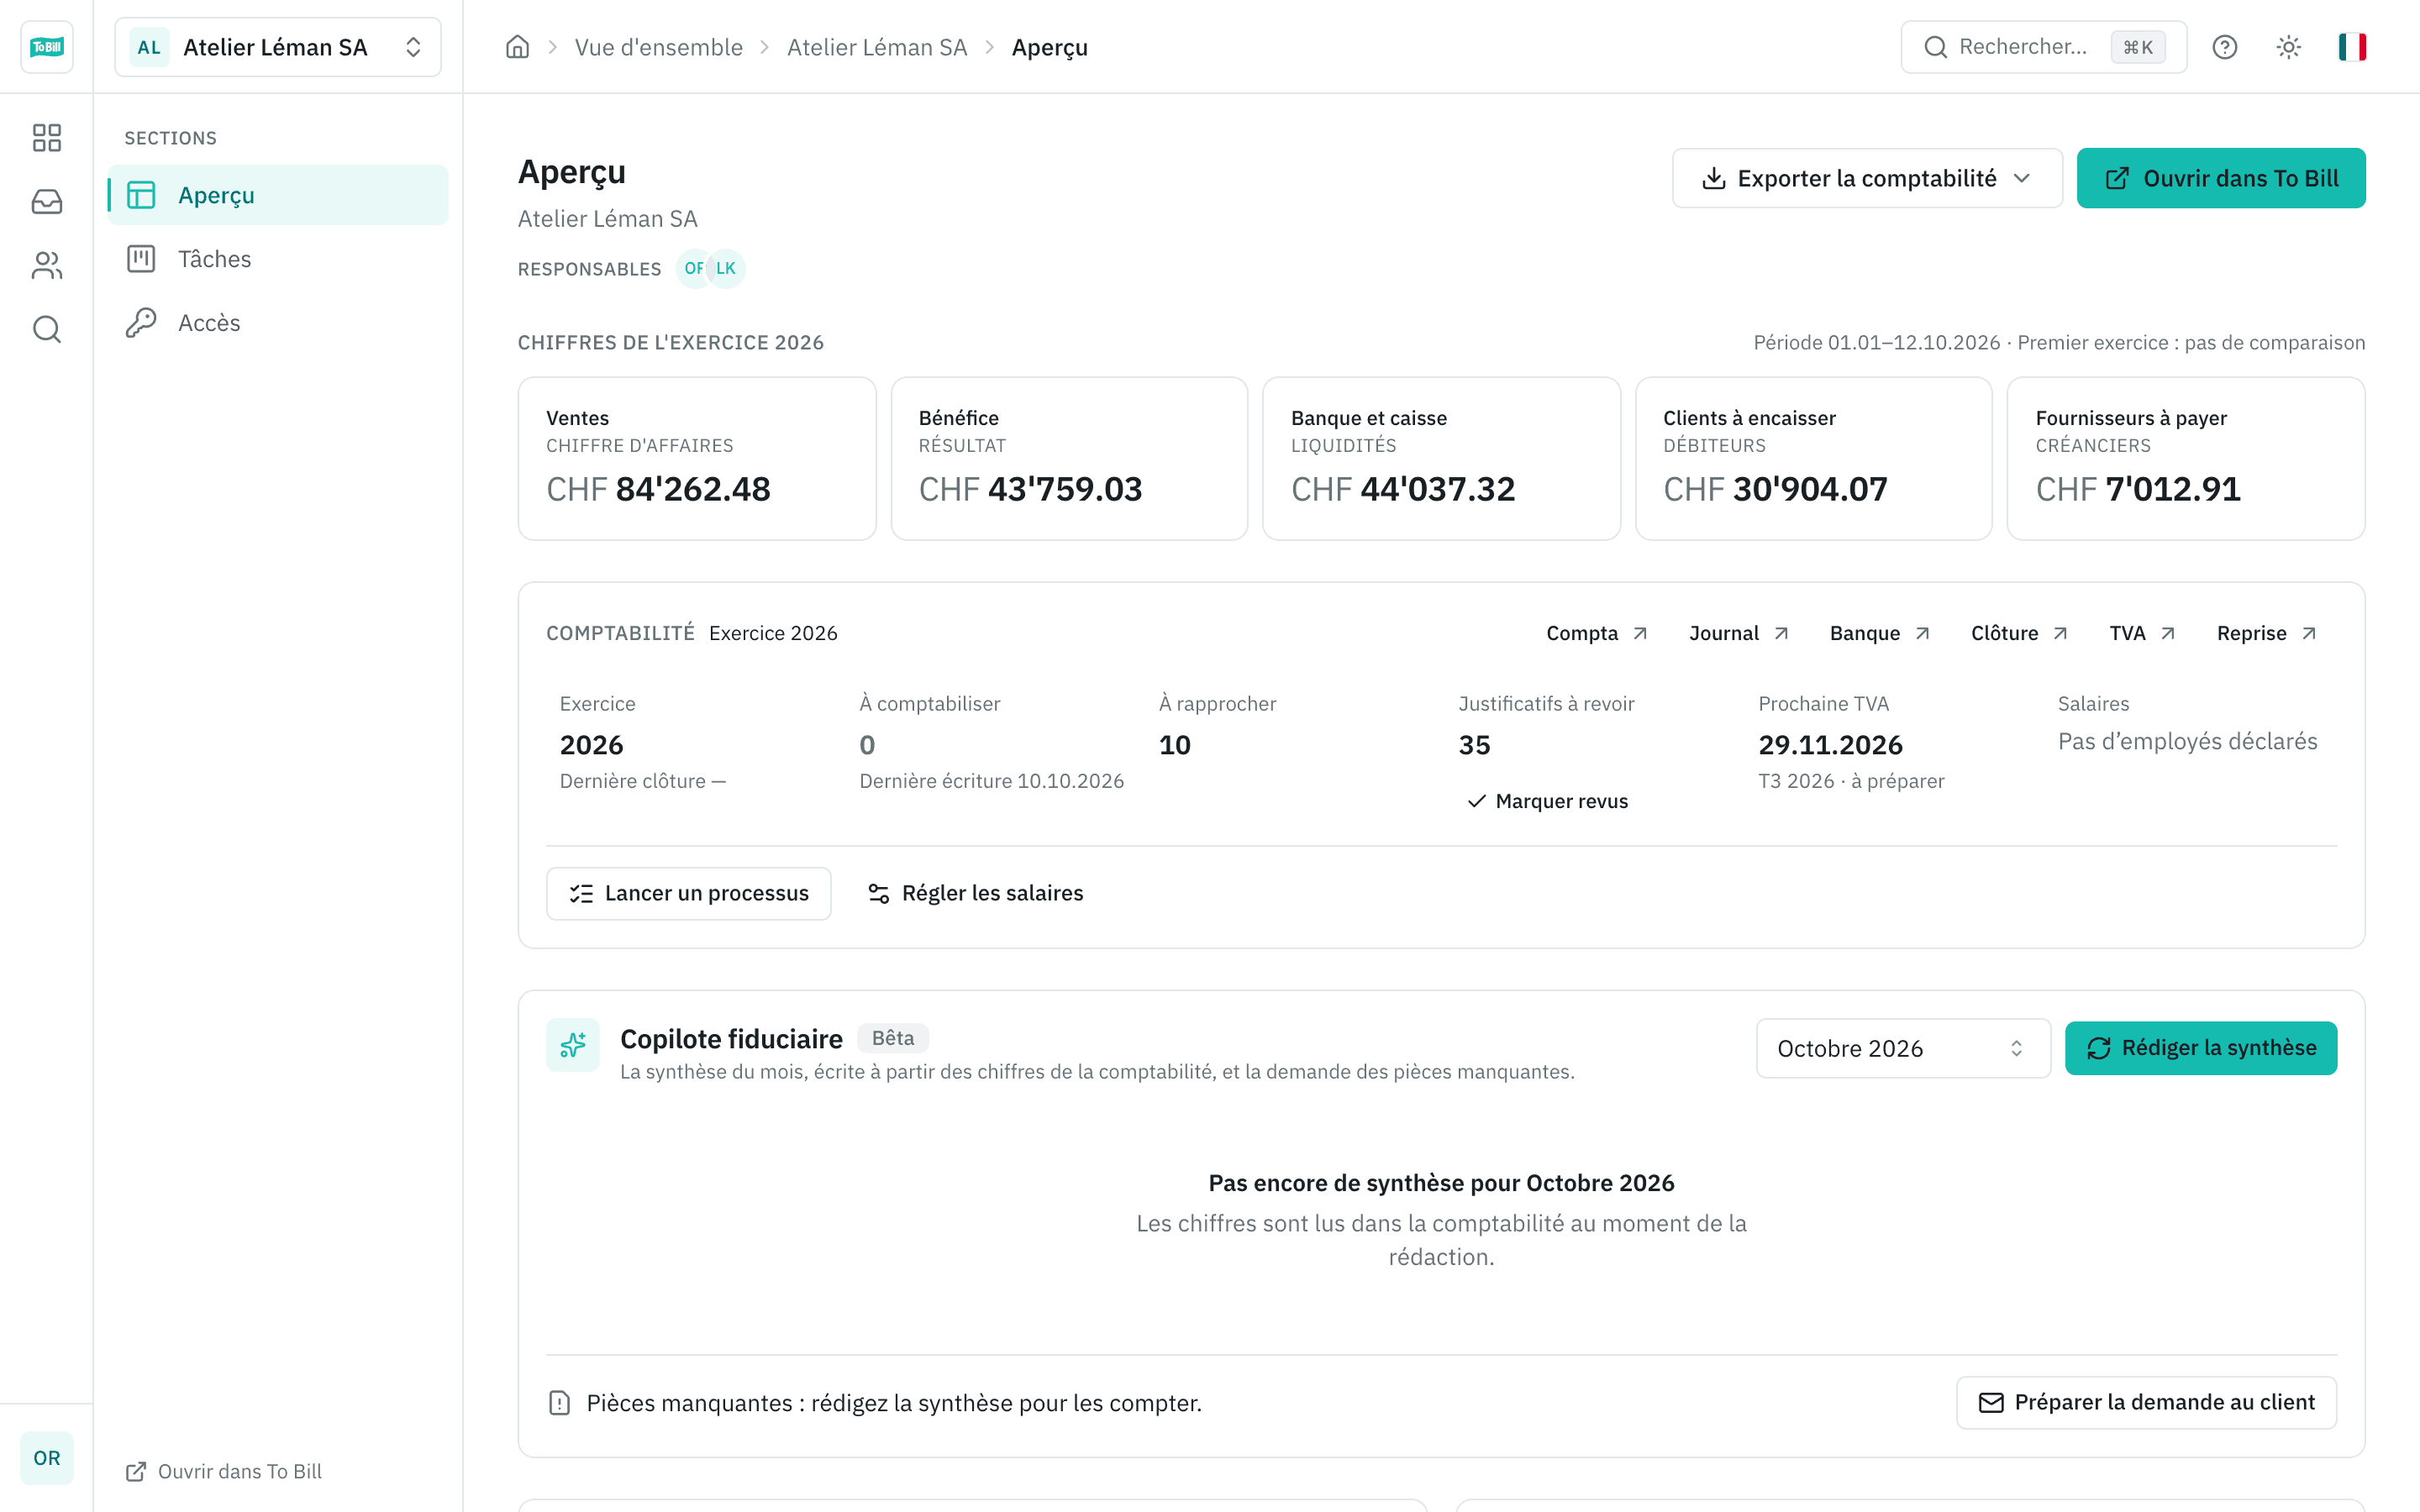Click Marquer revus under Justificatifs
The height and width of the screenshot is (1512, 2420).
(x=1547, y=801)
